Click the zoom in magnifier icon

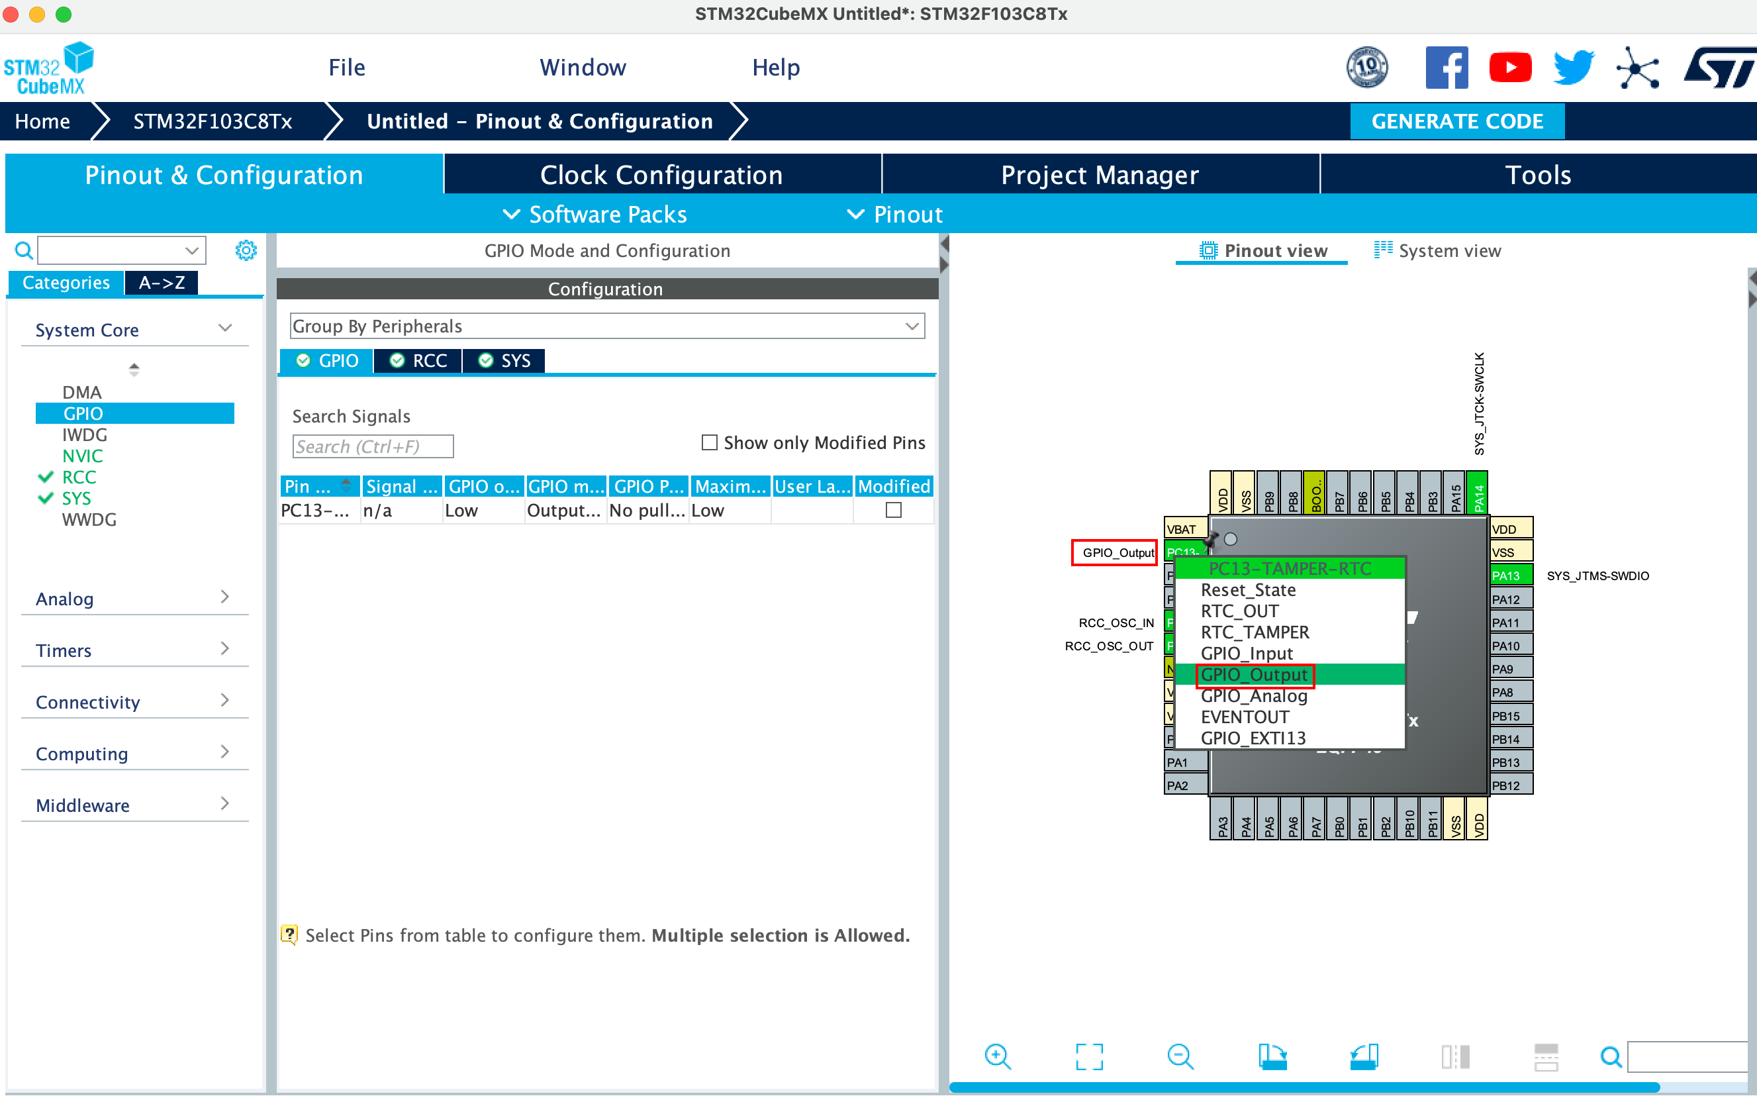click(x=997, y=1056)
